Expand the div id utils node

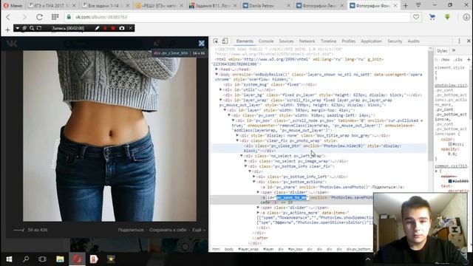pyautogui.click(x=221, y=89)
